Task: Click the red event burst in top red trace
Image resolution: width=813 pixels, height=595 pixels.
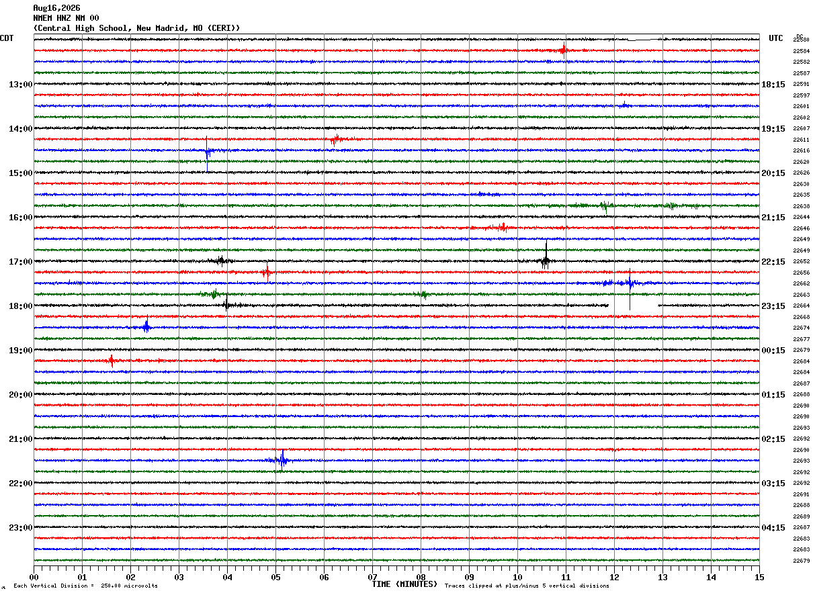Action: [563, 49]
